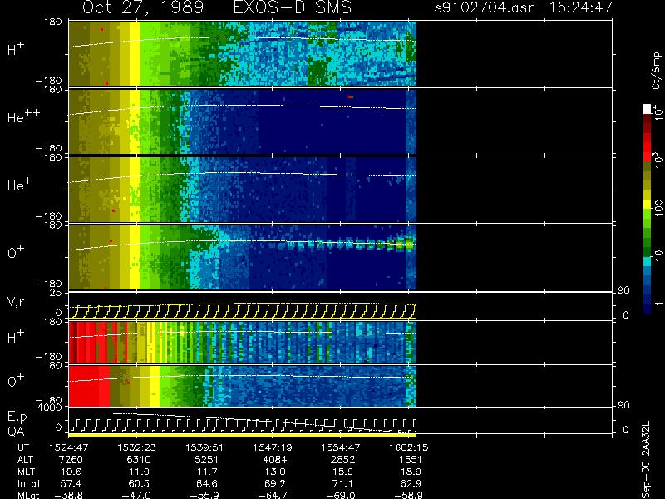This screenshot has width=665, height=499.
Task: Click the H+ label beneath the V,r panel
Action: (16, 337)
